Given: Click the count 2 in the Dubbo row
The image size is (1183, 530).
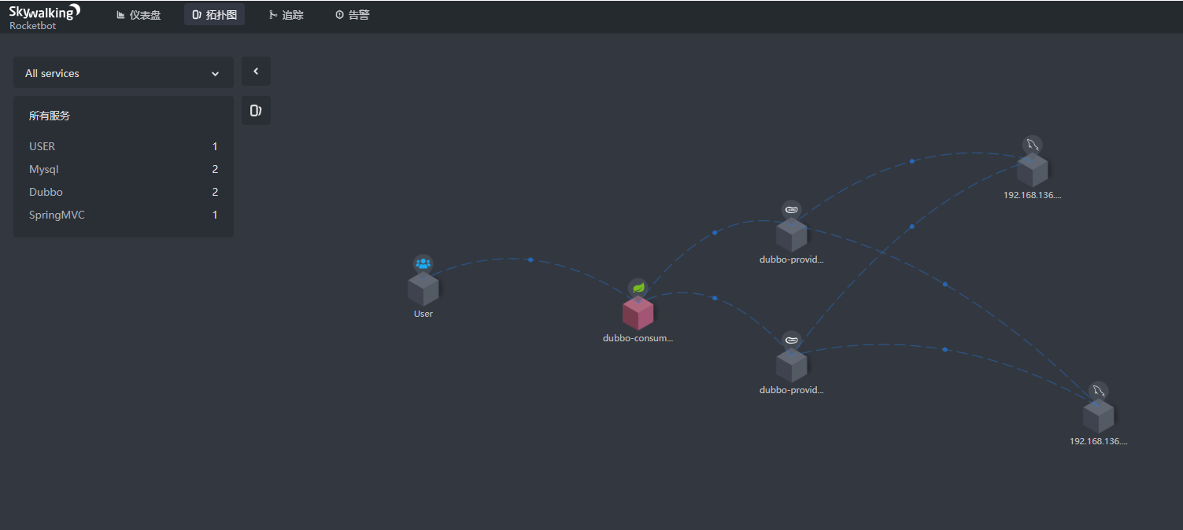Looking at the screenshot, I should click(215, 192).
